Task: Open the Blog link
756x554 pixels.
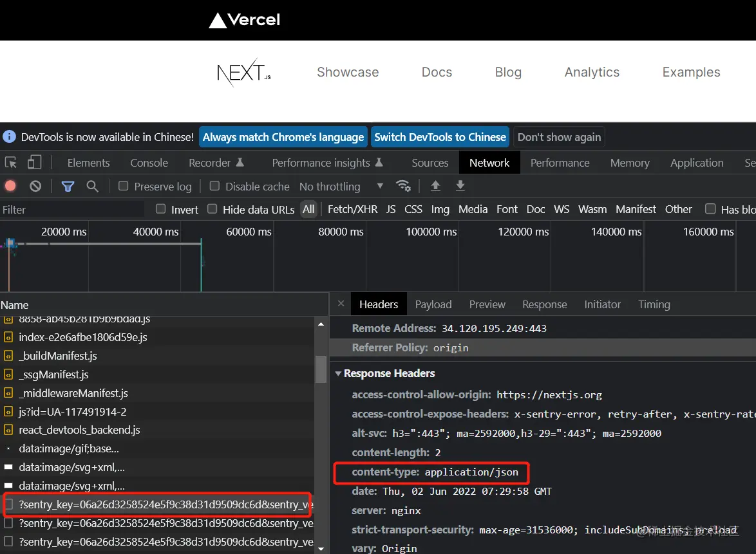Action: [x=508, y=72]
